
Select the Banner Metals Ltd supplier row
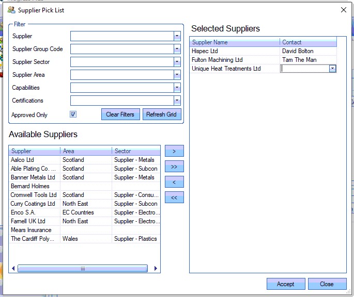(x=84, y=177)
